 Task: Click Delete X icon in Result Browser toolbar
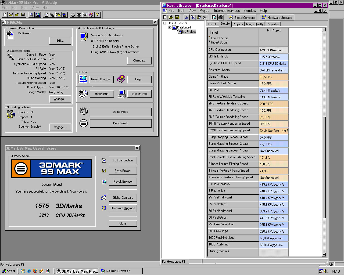click(x=205, y=17)
